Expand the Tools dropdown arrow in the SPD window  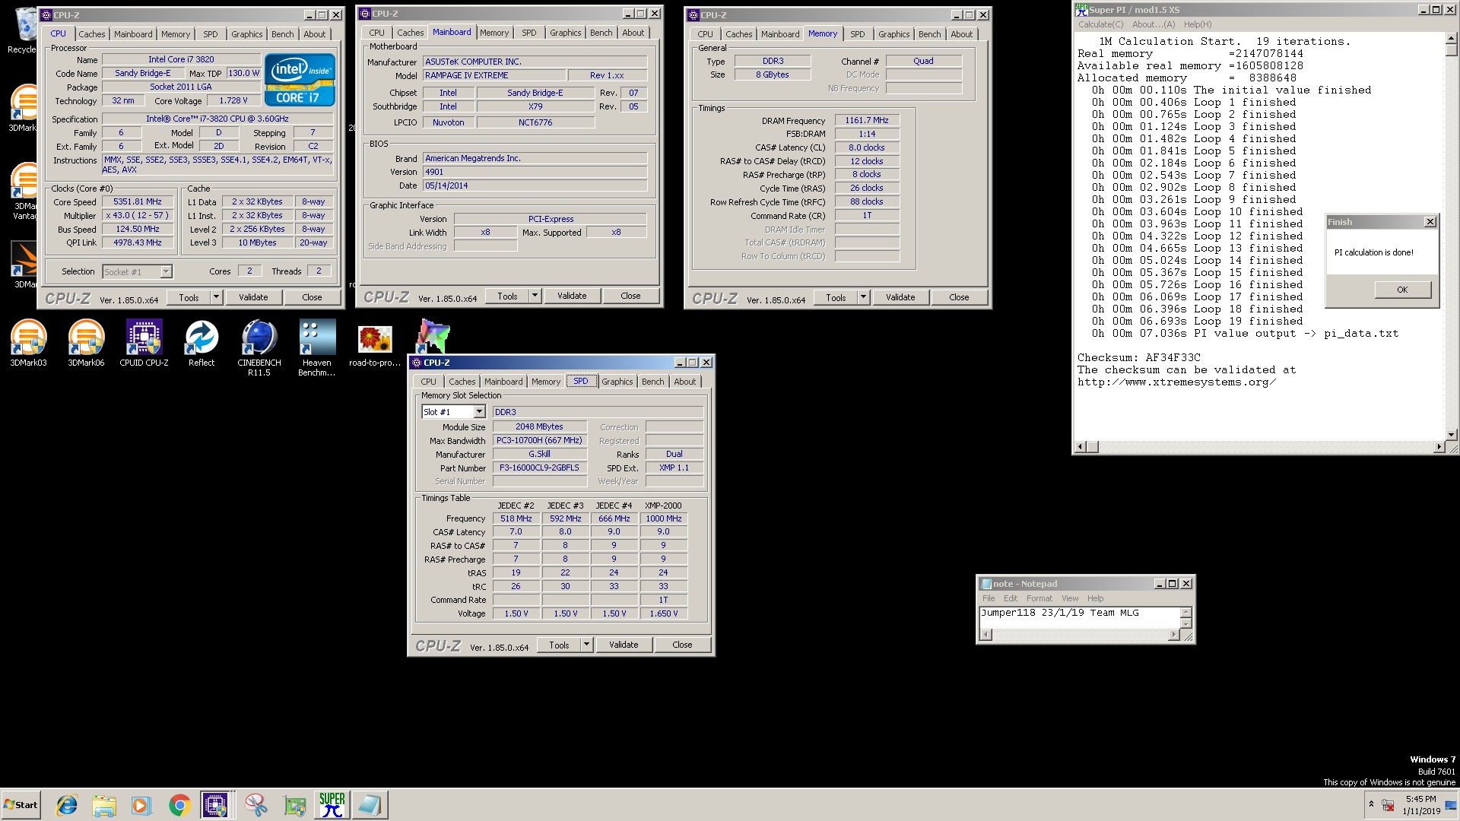(586, 645)
